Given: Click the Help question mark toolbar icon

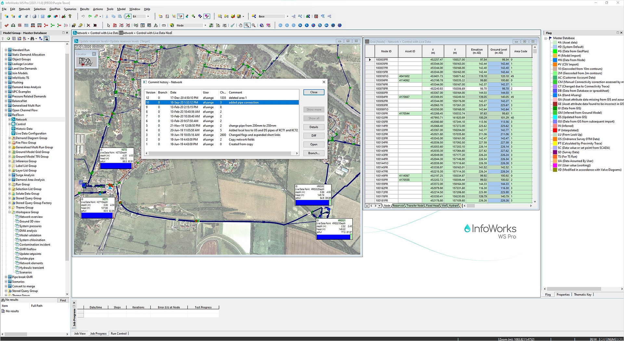Looking at the screenshot, I should click(x=70, y=16).
